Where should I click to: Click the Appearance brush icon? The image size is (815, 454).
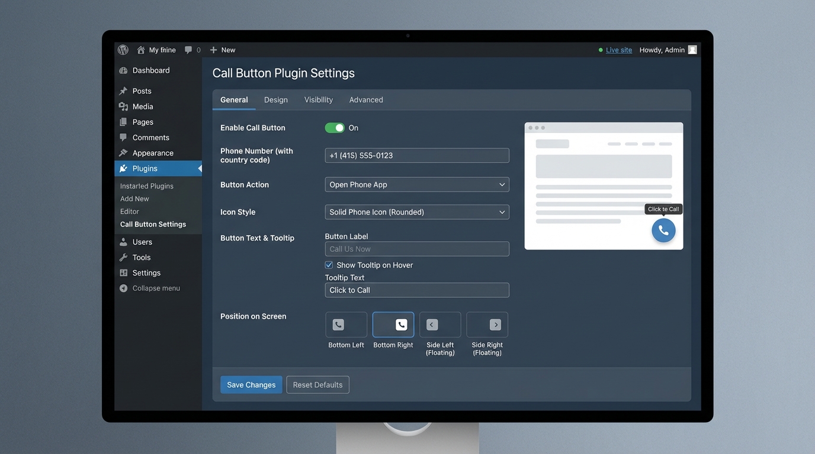(x=124, y=153)
